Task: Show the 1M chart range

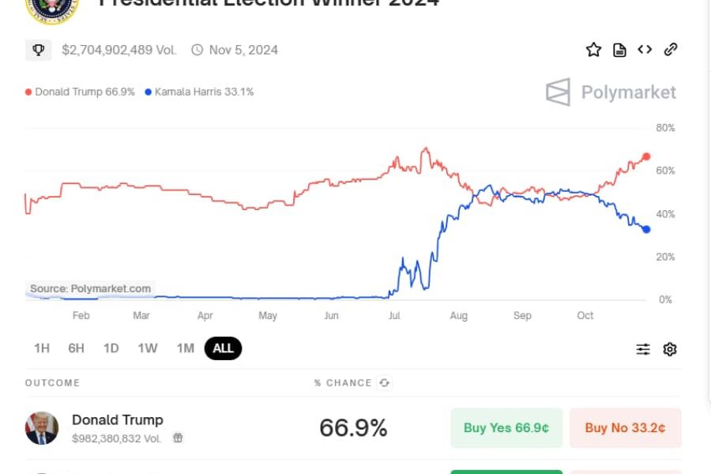Action: (185, 348)
